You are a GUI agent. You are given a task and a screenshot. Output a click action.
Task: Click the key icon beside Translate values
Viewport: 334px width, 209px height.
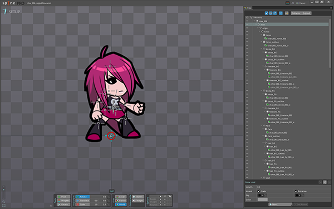point(109,201)
